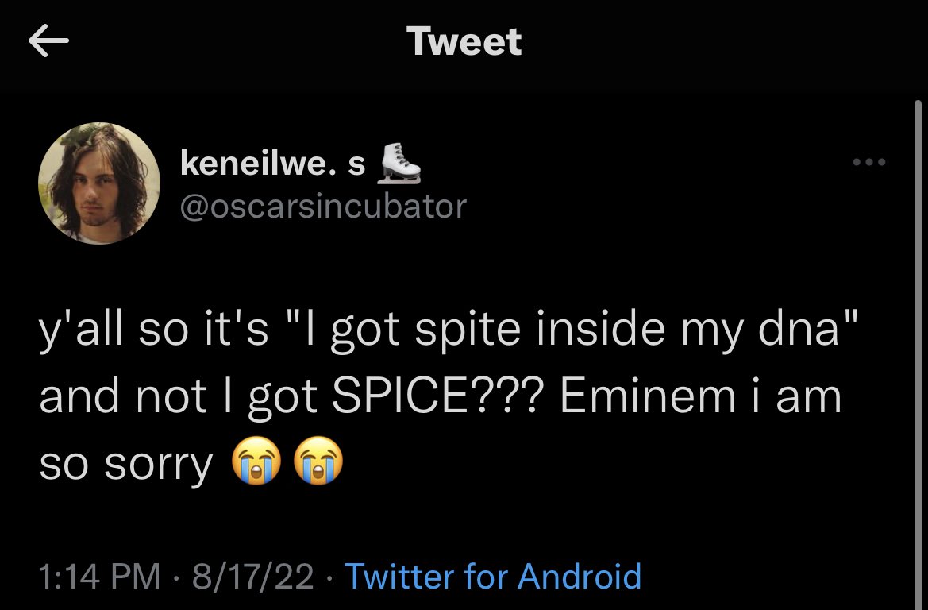Click the word Eminem in the tweet
928x610 pixels.
click(x=648, y=396)
